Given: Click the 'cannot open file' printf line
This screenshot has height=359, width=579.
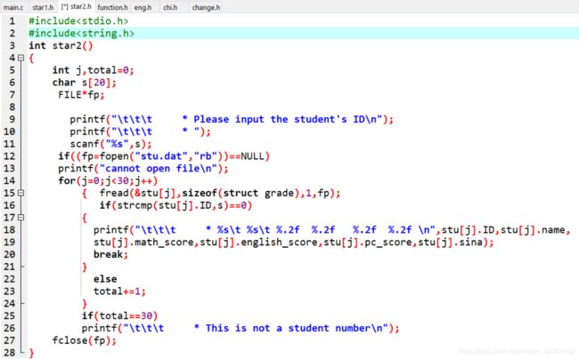Looking at the screenshot, I should click(x=143, y=169).
